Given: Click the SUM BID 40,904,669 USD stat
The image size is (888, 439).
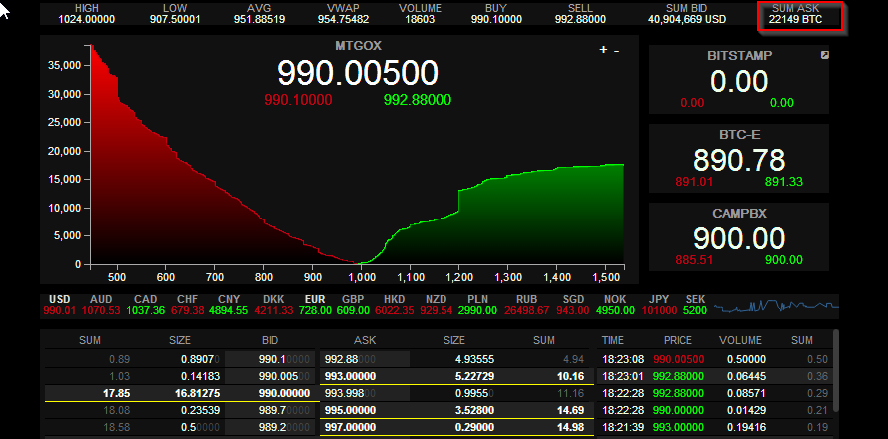Looking at the screenshot, I should coord(687,14).
